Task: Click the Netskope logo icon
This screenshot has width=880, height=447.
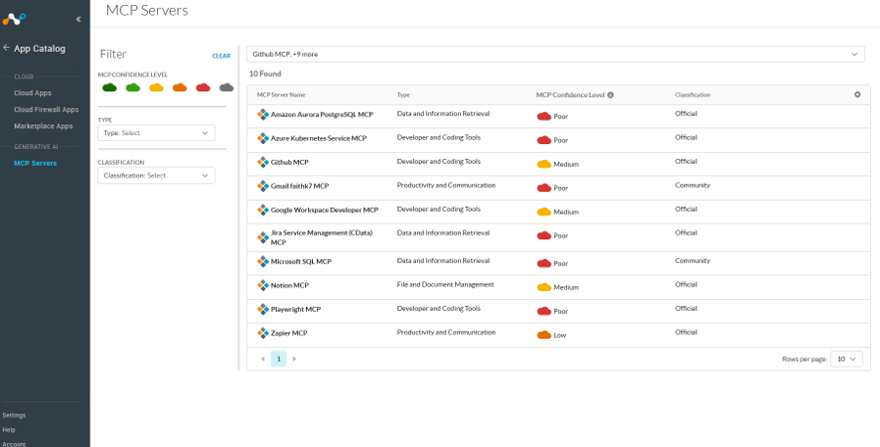Action: pyautogui.click(x=14, y=19)
